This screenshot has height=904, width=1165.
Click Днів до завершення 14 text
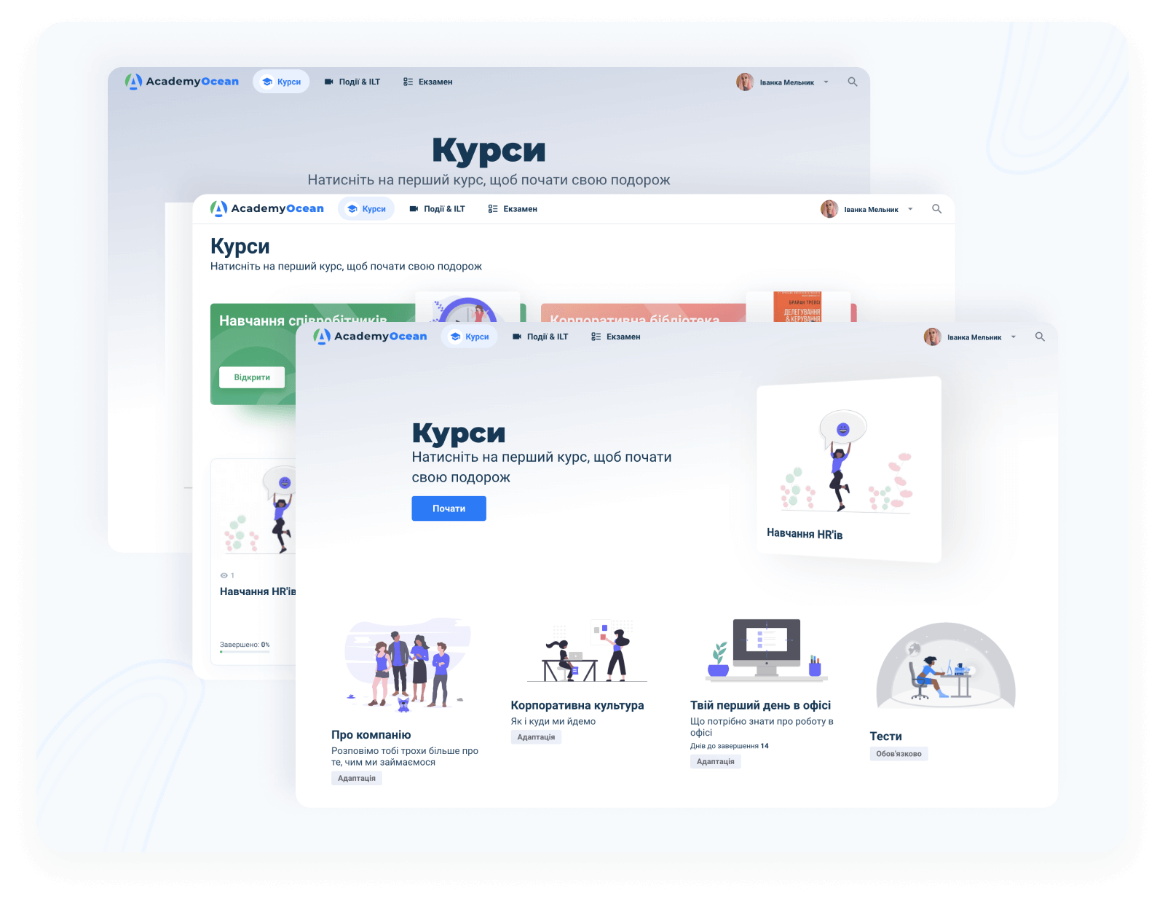point(730,746)
